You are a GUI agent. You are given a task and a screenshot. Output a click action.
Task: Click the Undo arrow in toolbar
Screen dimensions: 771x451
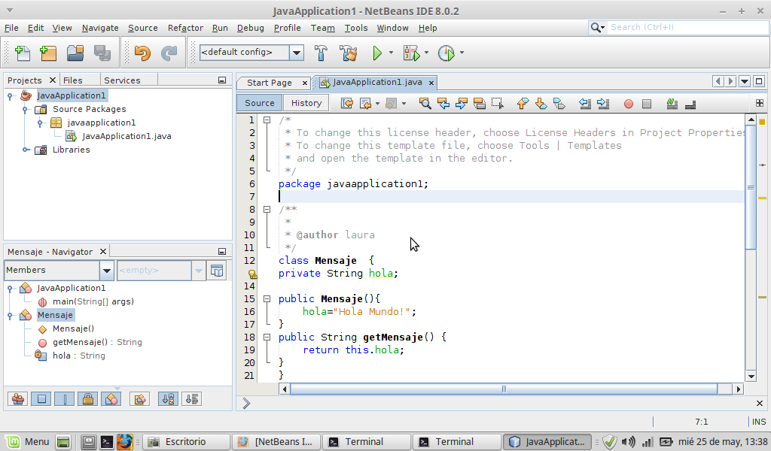[142, 53]
